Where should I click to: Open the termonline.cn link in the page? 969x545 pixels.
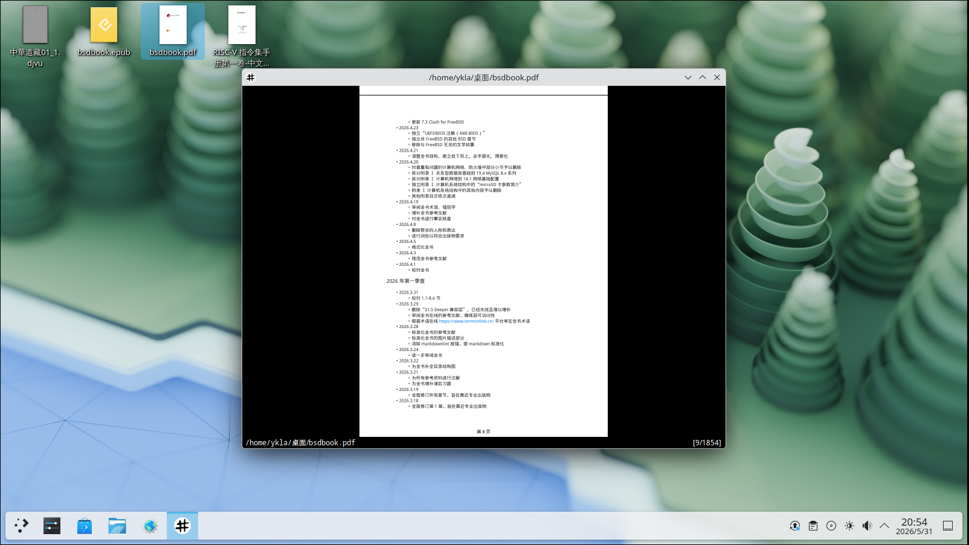466,321
